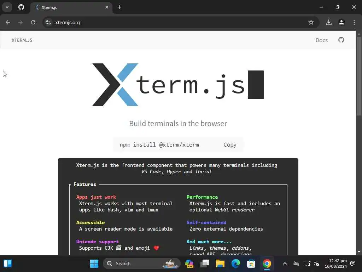View site information icon in address bar
Viewport: 362px width, 272px height.
(48, 22)
